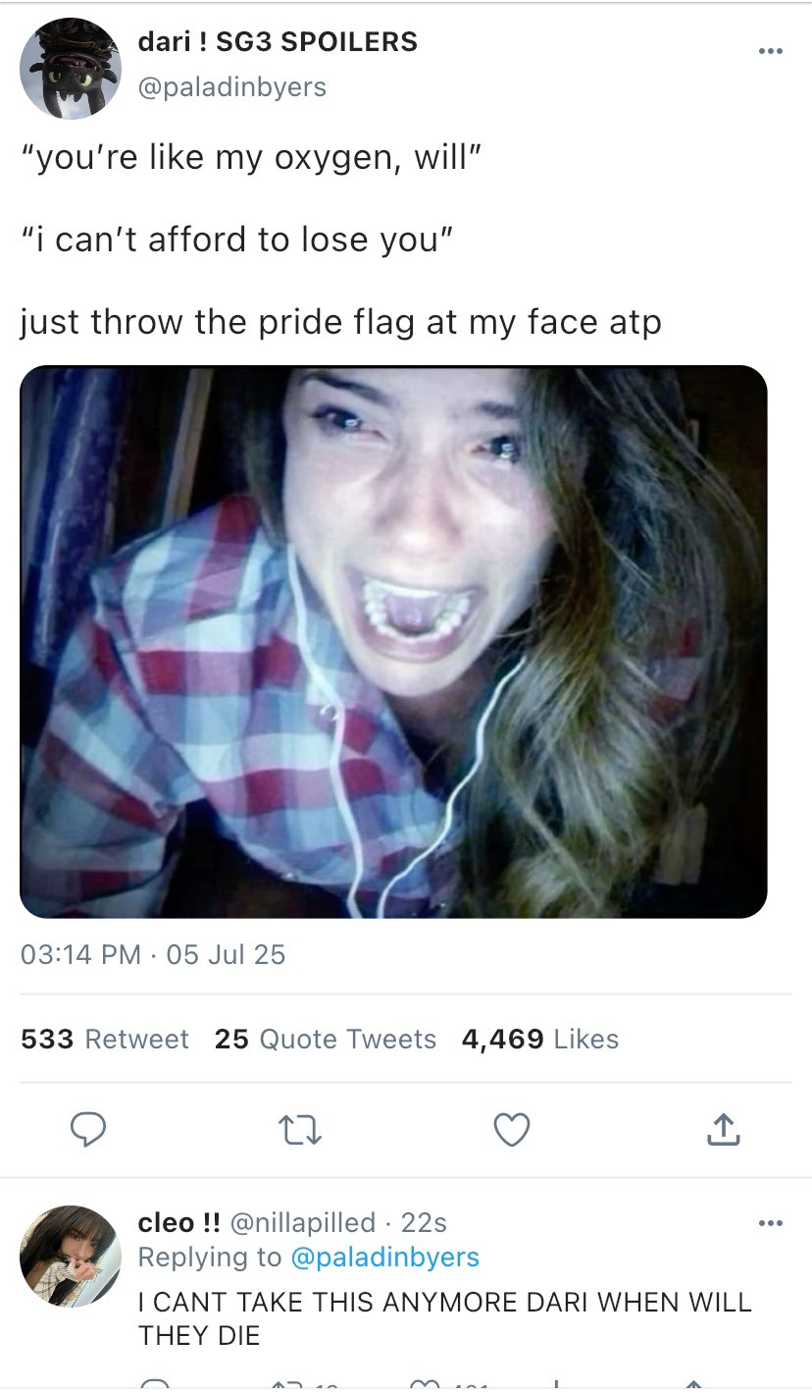Open cleo's profile picture avatar

click(x=71, y=1256)
